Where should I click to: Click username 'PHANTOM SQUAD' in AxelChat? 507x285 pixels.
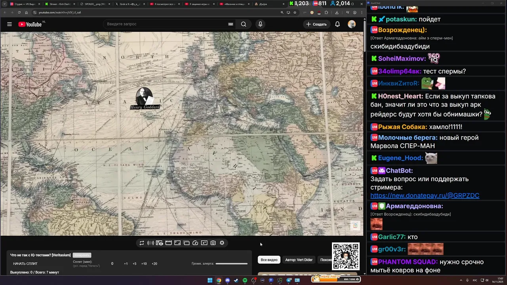coord(408,262)
